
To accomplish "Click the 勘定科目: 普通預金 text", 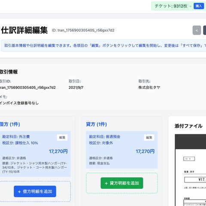I will pos(105,136).
